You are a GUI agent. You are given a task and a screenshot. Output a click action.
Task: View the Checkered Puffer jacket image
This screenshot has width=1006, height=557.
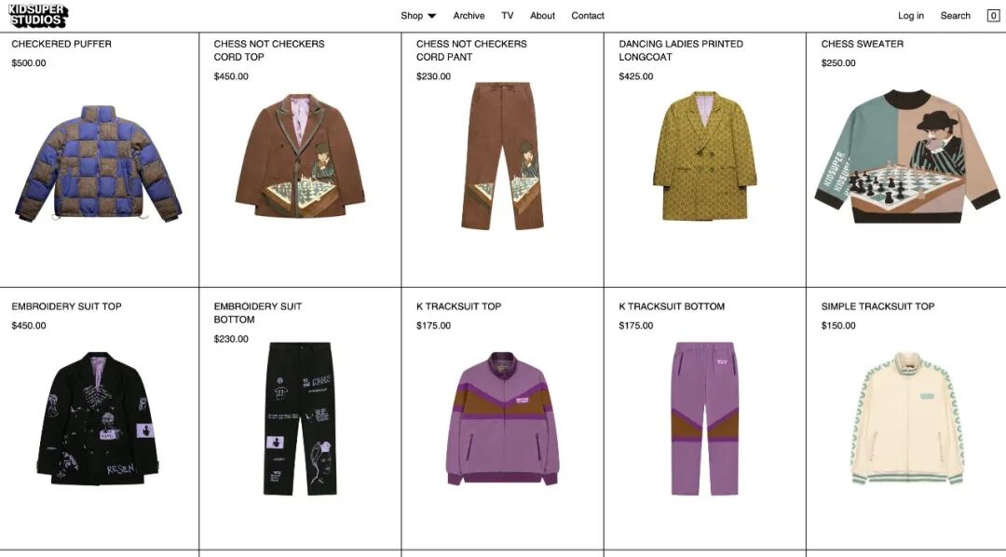coord(99,164)
